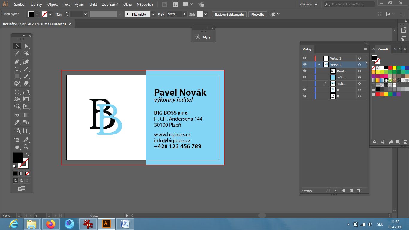
Task: Switch to the Vzorník tab
Action: pyautogui.click(x=383, y=49)
